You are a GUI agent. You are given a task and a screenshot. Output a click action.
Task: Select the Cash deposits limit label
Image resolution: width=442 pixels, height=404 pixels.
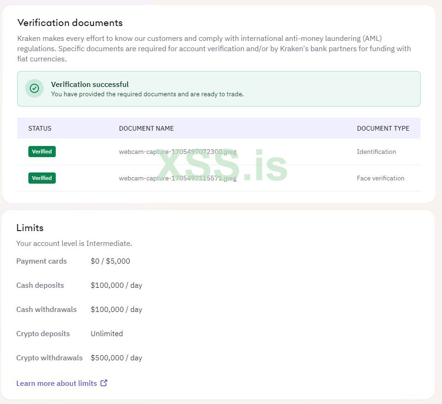pyautogui.click(x=40, y=285)
